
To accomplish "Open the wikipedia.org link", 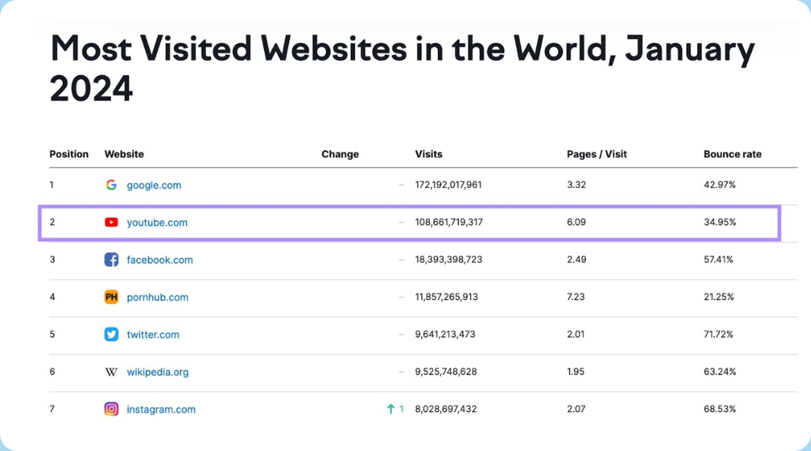I will coord(158,372).
